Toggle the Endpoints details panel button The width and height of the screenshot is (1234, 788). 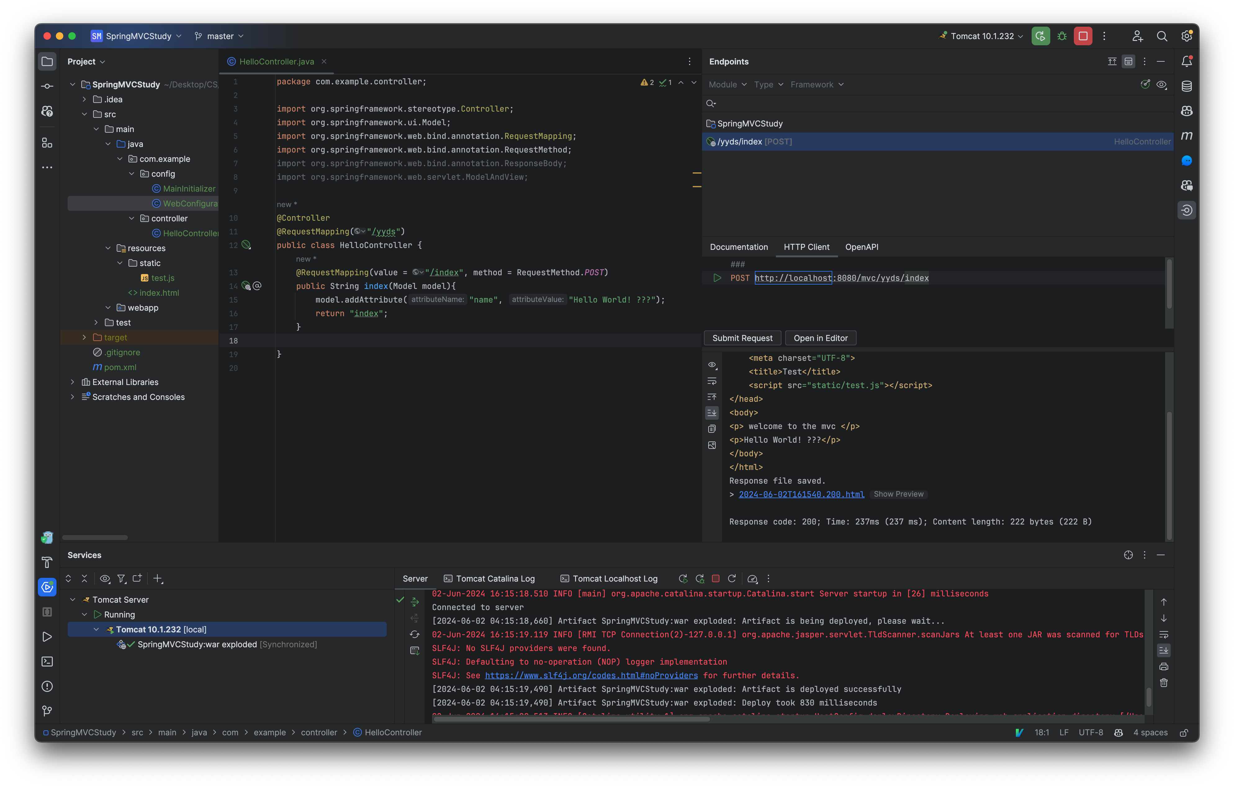click(1128, 61)
